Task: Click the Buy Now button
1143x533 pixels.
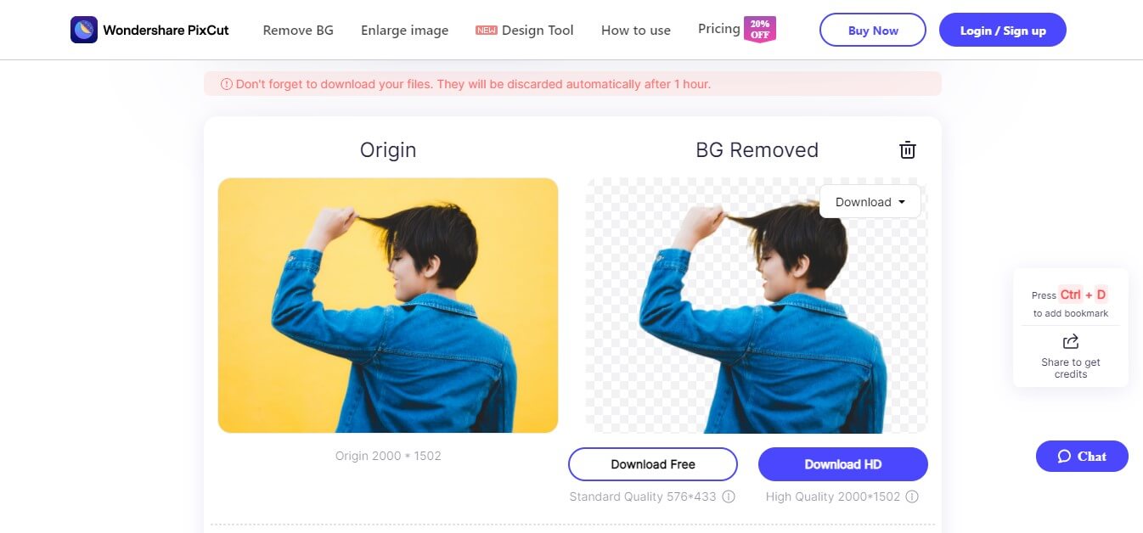Action: point(873,31)
